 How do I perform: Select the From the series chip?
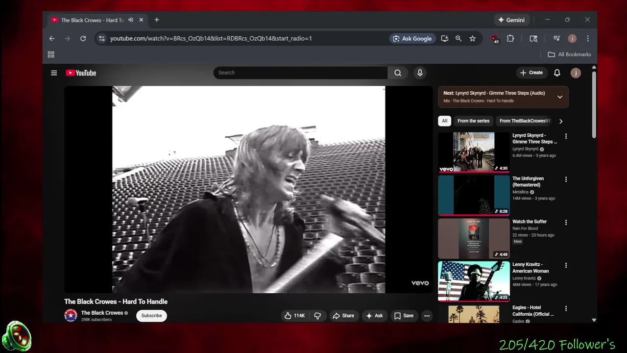click(473, 121)
